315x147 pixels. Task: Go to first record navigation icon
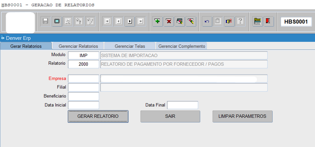pyautogui.click(x=107, y=21)
